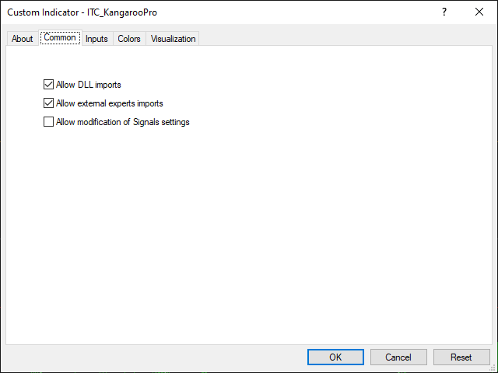Screen dimensions: 498x373
Task: Click blank footer area left of OK
Action: [156, 357]
